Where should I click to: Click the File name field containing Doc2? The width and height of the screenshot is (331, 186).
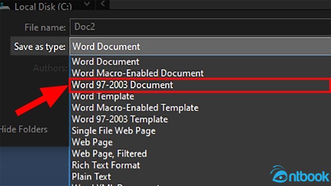click(200, 27)
